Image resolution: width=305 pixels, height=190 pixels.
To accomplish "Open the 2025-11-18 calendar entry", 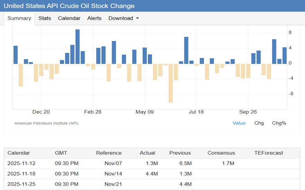I will pyautogui.click(x=21, y=173).
